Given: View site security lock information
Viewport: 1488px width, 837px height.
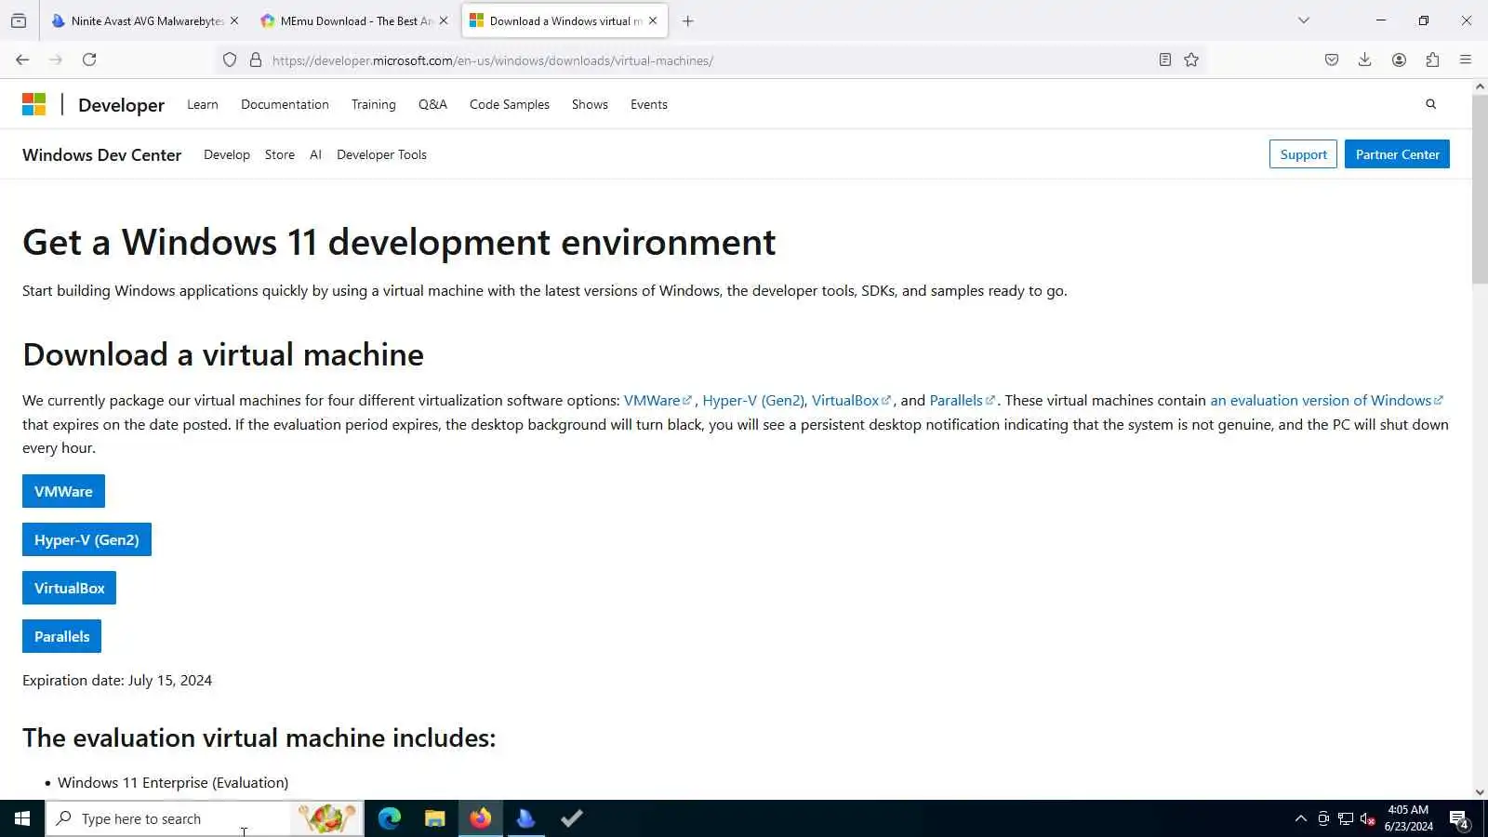Looking at the screenshot, I should (256, 60).
